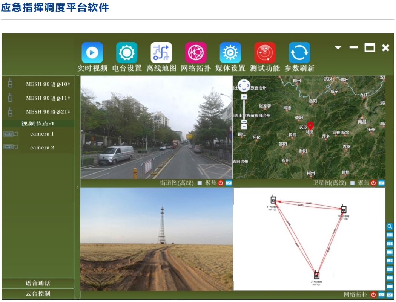Image resolution: width=396 pixels, height=302 pixels.
Task: Tick the 聚焦 checkbox under satellite map
Action: (352, 183)
